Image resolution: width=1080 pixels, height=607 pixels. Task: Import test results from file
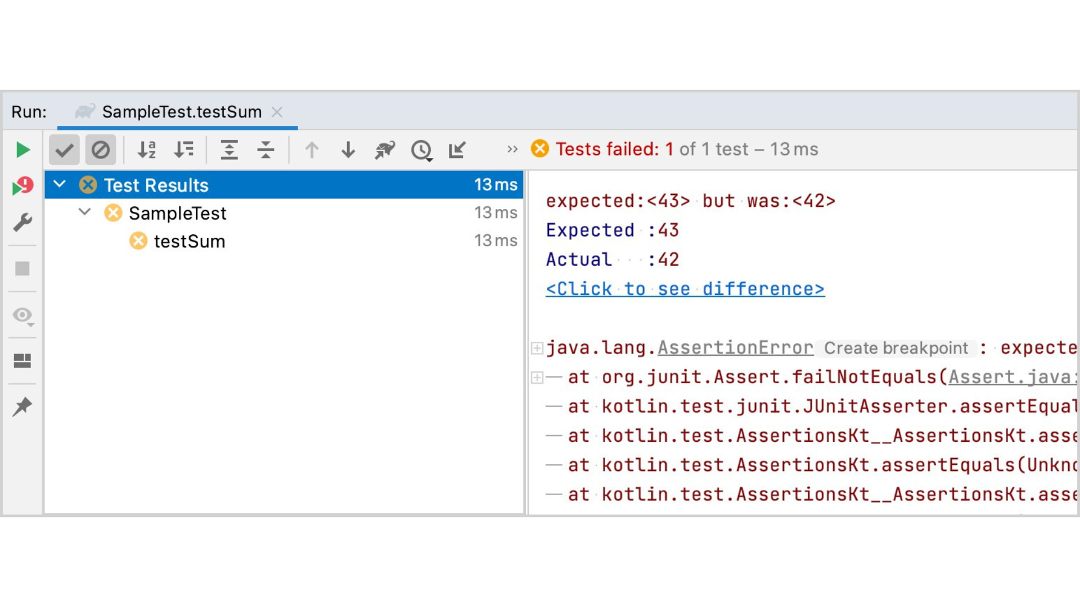click(457, 150)
